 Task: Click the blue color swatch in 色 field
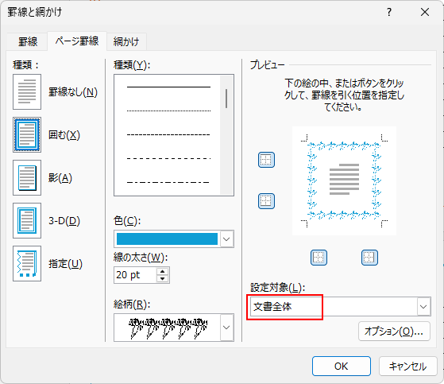point(167,239)
